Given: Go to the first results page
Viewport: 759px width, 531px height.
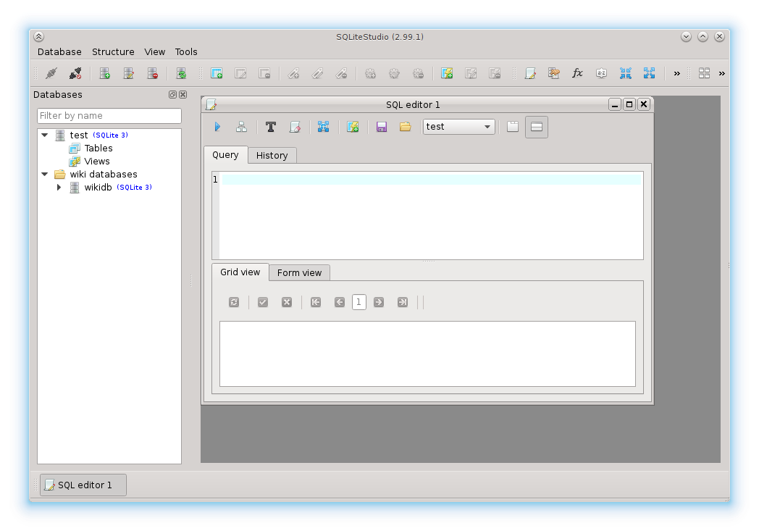Looking at the screenshot, I should [316, 302].
